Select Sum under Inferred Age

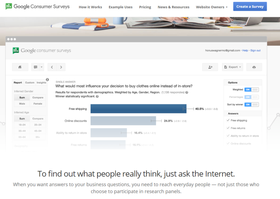(22, 119)
